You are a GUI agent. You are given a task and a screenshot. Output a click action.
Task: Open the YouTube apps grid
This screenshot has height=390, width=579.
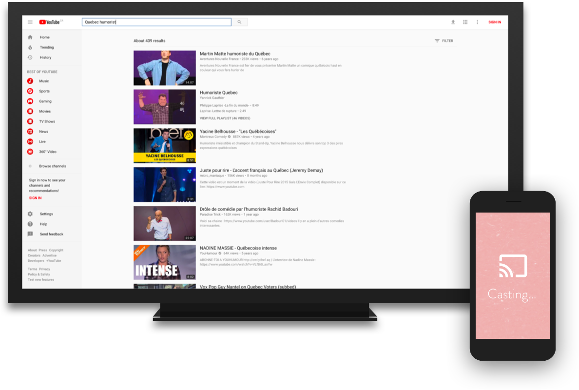point(465,22)
